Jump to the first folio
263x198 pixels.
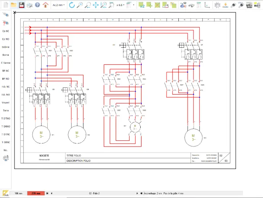click(47, 194)
